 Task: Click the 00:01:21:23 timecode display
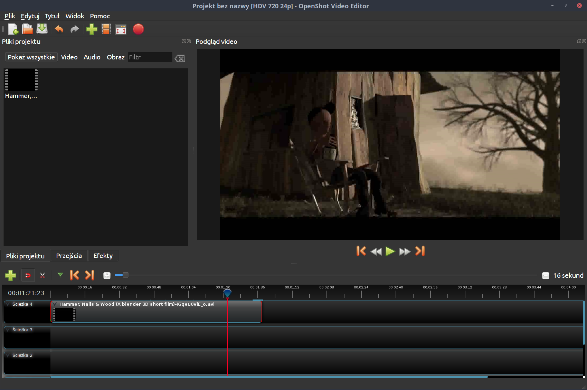[26, 293]
